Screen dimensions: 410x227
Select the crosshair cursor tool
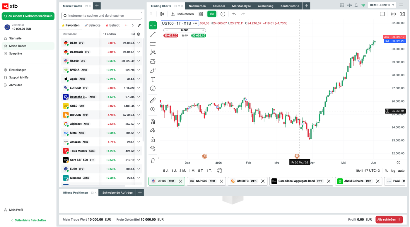pyautogui.click(x=153, y=25)
